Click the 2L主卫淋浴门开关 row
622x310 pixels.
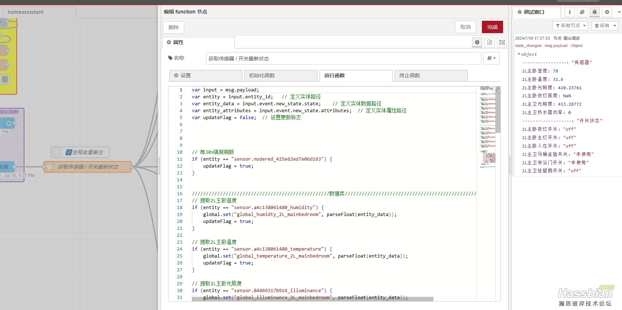point(556,162)
